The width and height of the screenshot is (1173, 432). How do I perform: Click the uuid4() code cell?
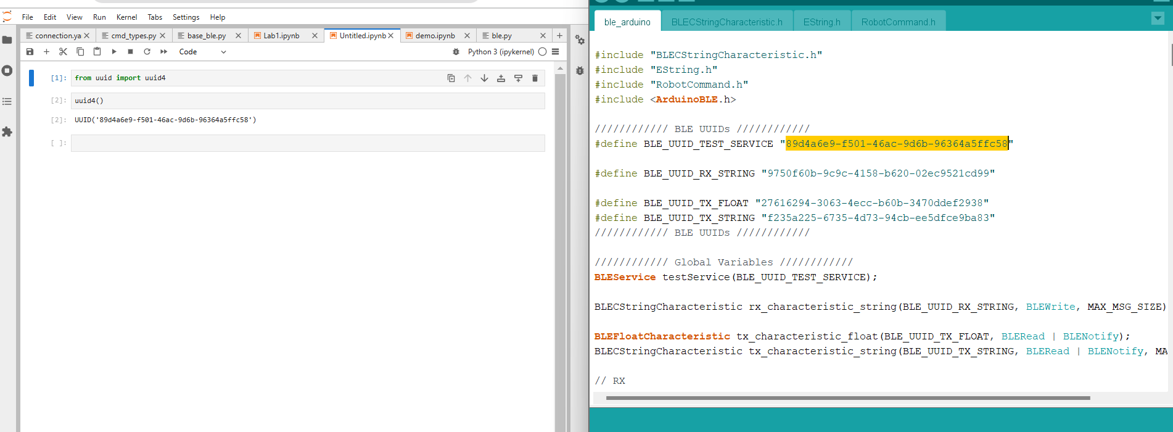coord(308,101)
